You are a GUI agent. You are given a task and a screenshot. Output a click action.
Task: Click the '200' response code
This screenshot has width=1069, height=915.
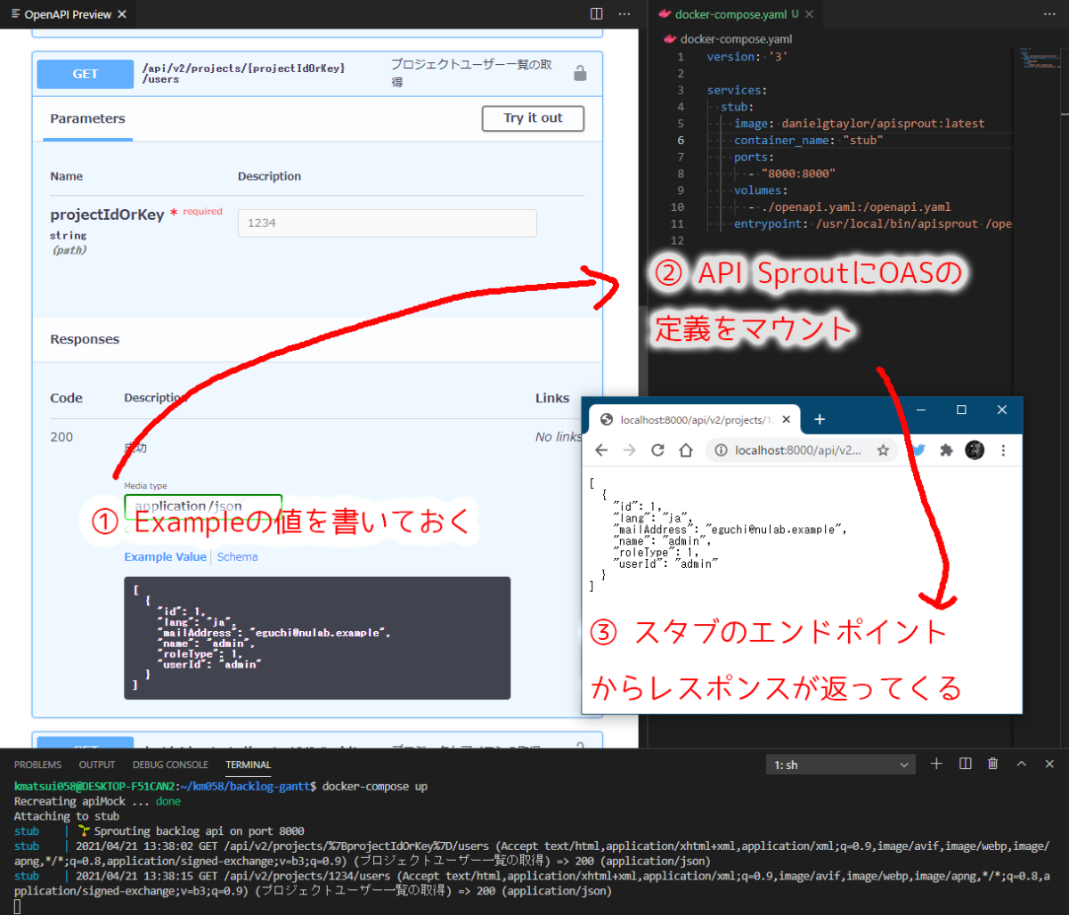point(61,437)
